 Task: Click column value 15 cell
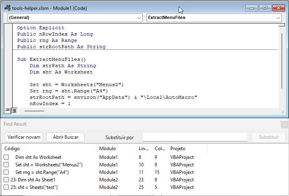click(157, 172)
